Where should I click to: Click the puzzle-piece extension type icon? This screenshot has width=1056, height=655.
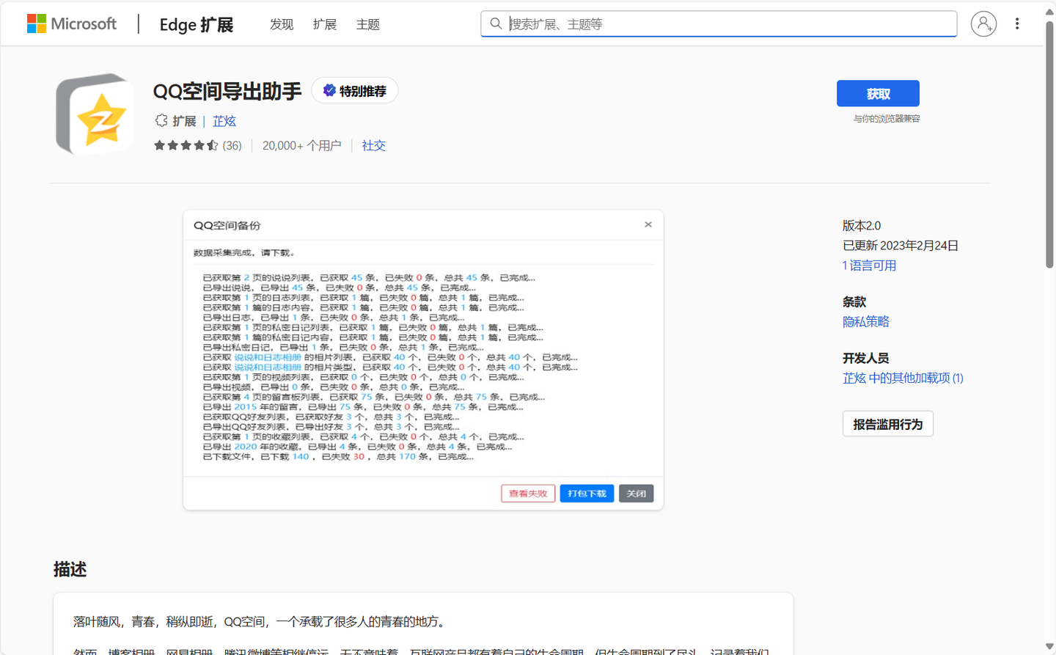[x=161, y=120]
